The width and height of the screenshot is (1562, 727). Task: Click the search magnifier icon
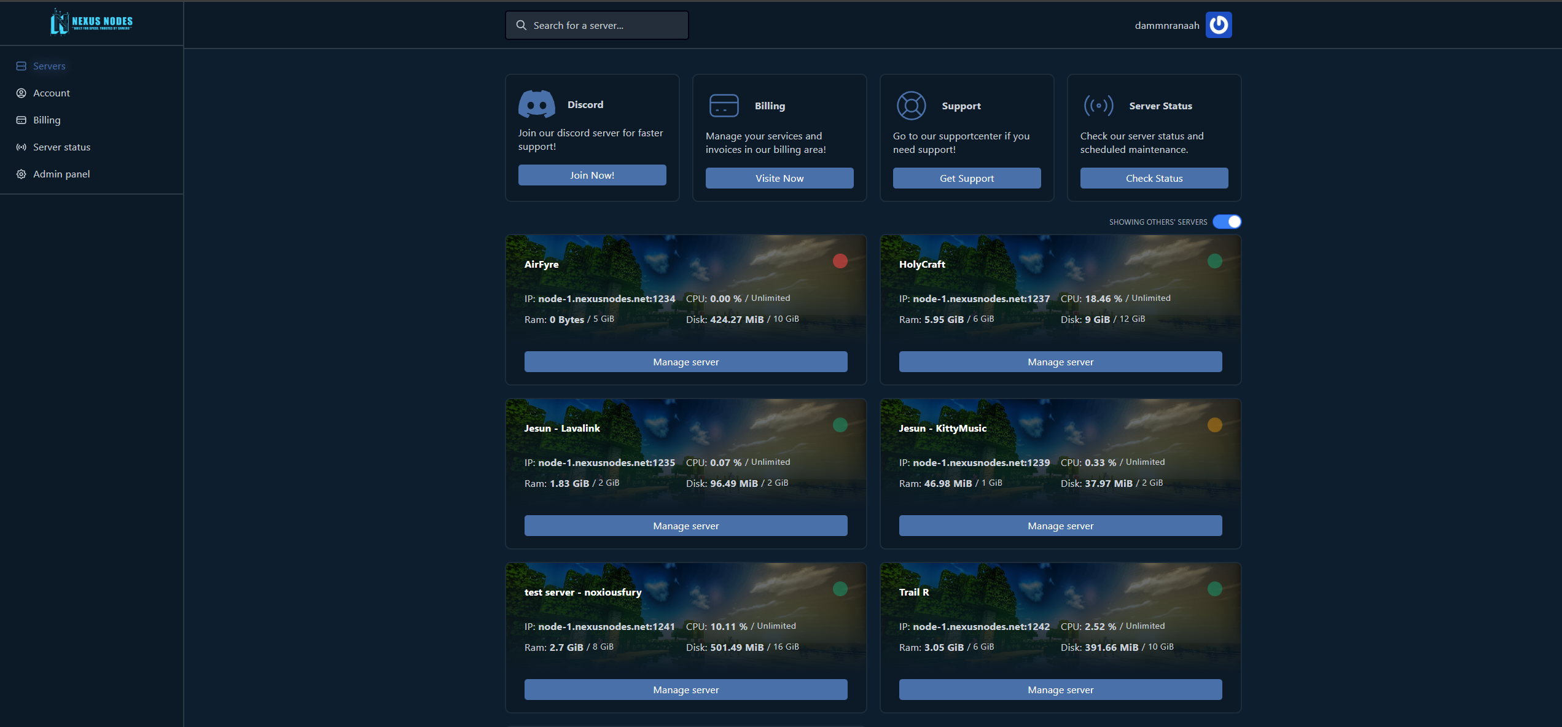click(x=521, y=25)
